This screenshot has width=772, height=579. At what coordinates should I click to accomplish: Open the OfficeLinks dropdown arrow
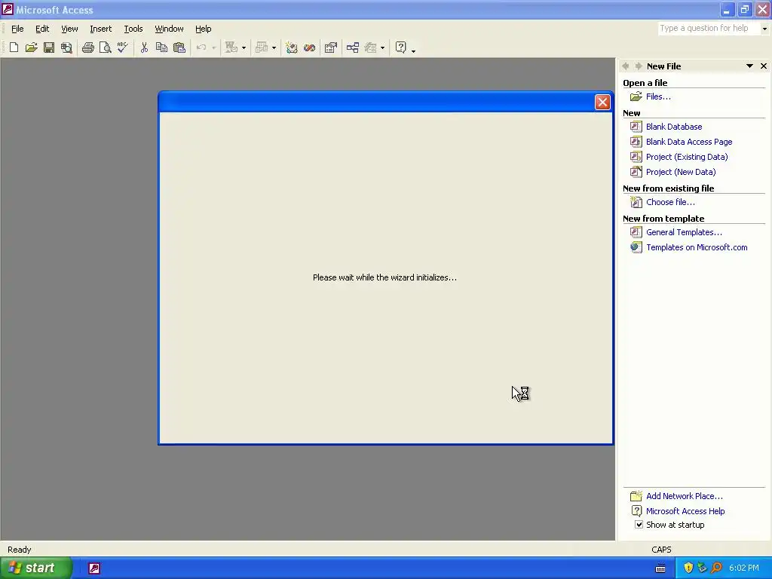click(244, 47)
